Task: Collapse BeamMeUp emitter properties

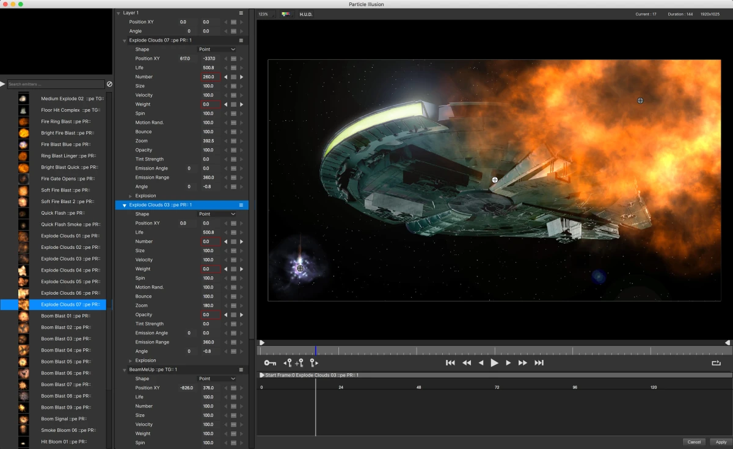Action: (x=125, y=370)
